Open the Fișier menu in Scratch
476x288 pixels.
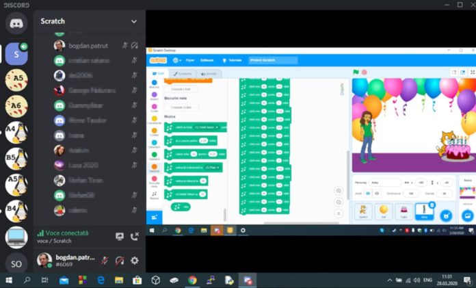[x=190, y=60]
